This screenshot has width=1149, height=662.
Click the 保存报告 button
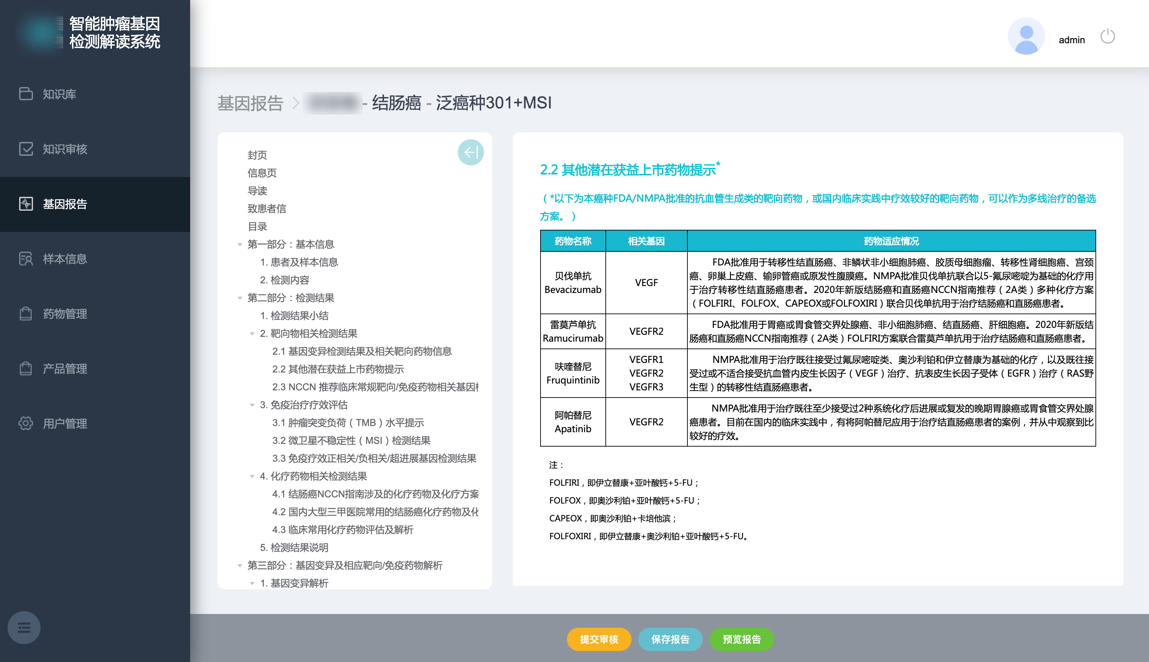(670, 639)
